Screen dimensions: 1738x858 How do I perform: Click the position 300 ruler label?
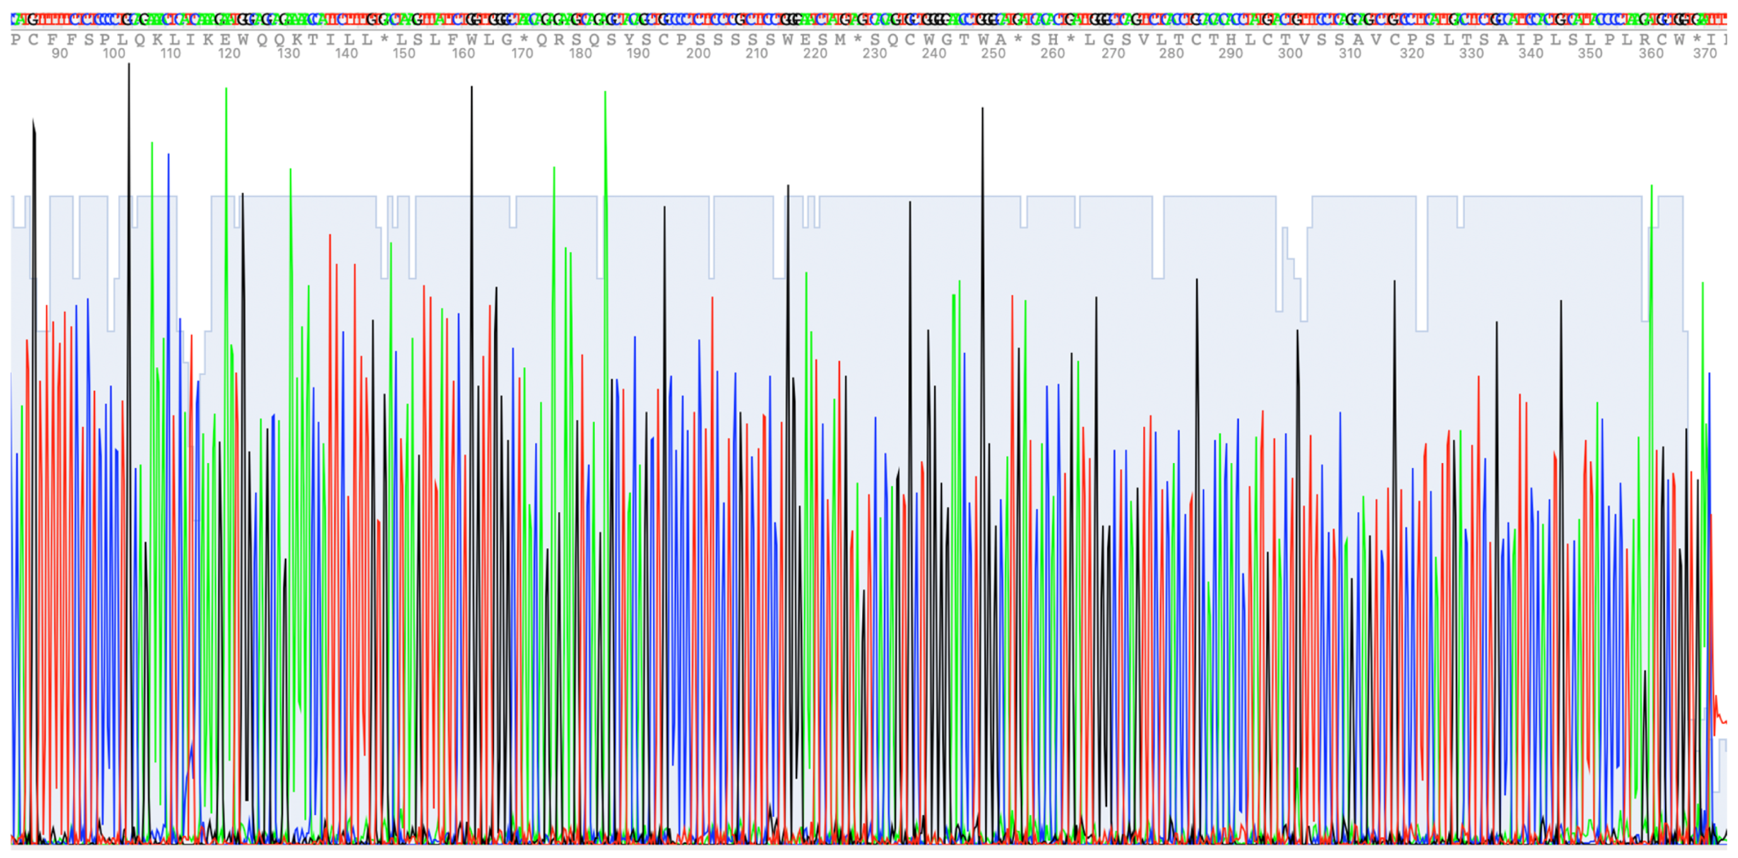click(1289, 54)
